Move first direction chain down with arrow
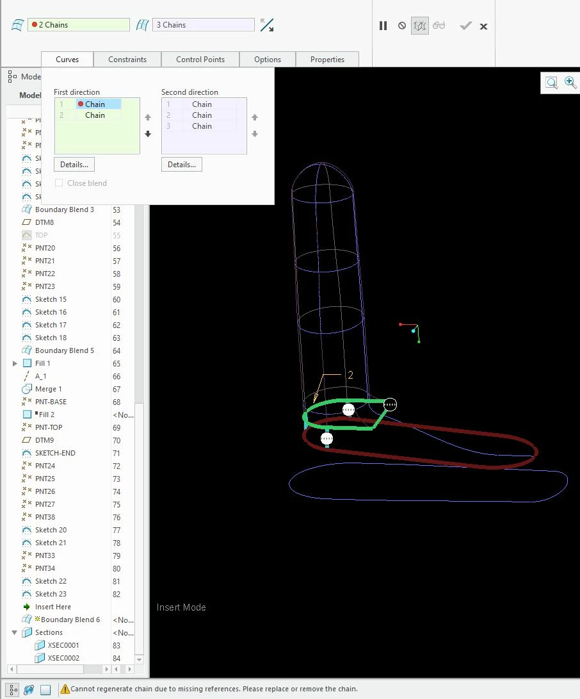 point(148,134)
